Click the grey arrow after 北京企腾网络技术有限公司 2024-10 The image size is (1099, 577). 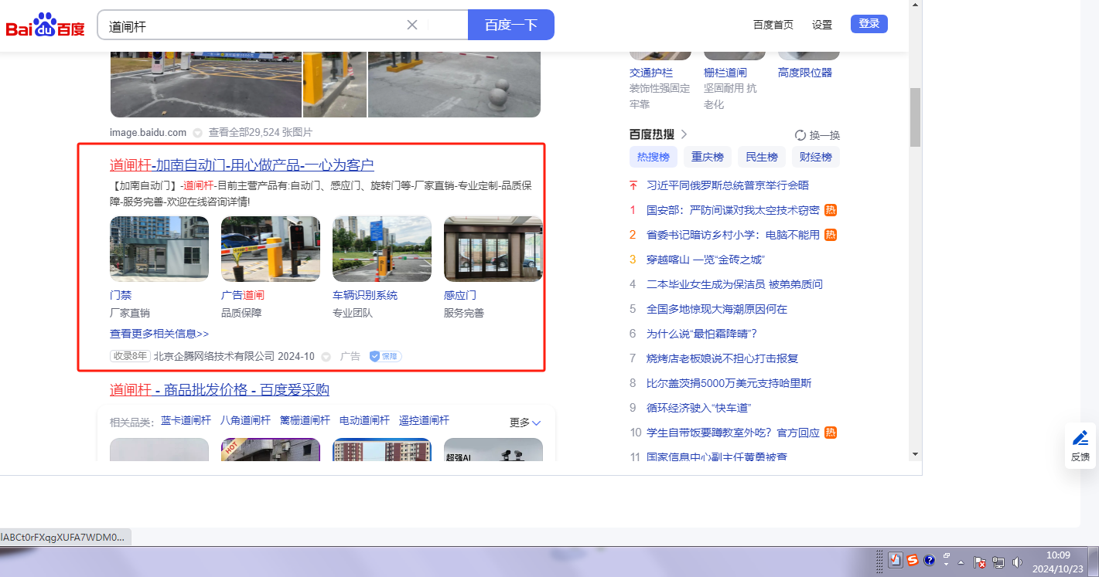pyautogui.click(x=326, y=357)
